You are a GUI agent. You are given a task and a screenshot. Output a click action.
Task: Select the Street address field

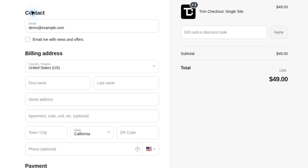[x=92, y=99]
